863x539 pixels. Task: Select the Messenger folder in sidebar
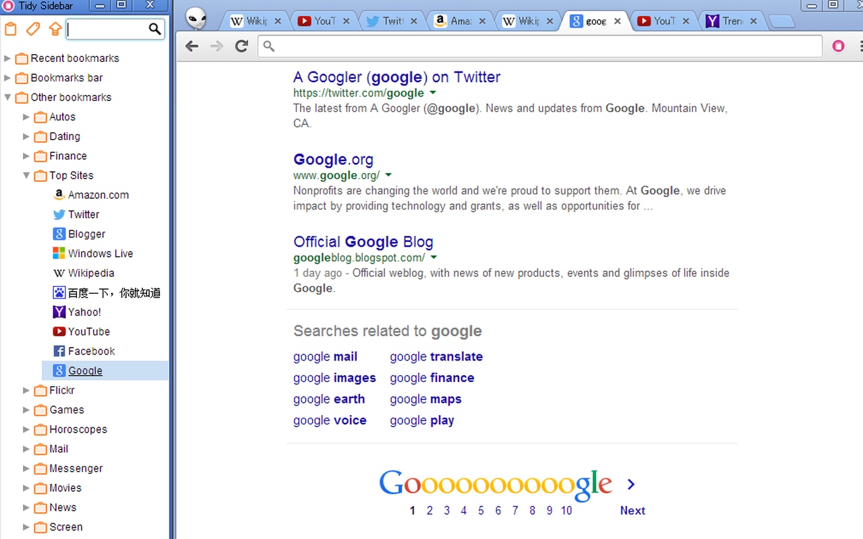pos(76,469)
